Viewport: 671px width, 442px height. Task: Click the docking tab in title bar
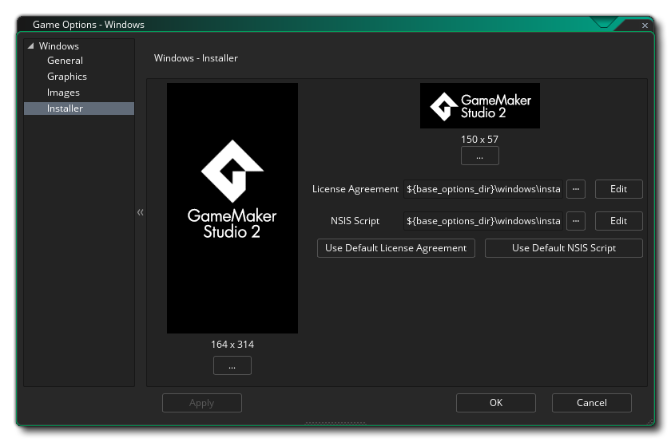point(603,22)
